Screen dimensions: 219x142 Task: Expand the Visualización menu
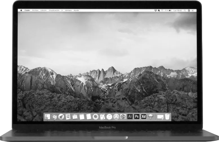(54, 10)
